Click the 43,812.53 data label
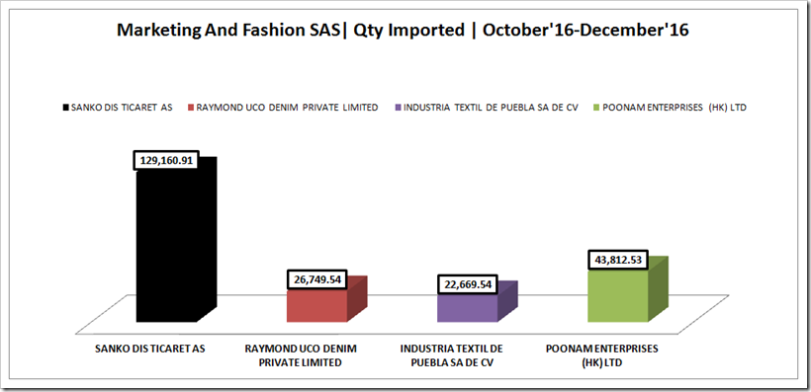The image size is (811, 392). coord(618,260)
